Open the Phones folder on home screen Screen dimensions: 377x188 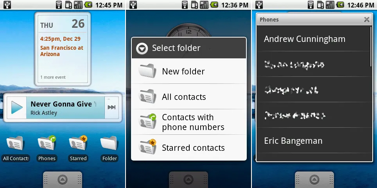point(47,144)
